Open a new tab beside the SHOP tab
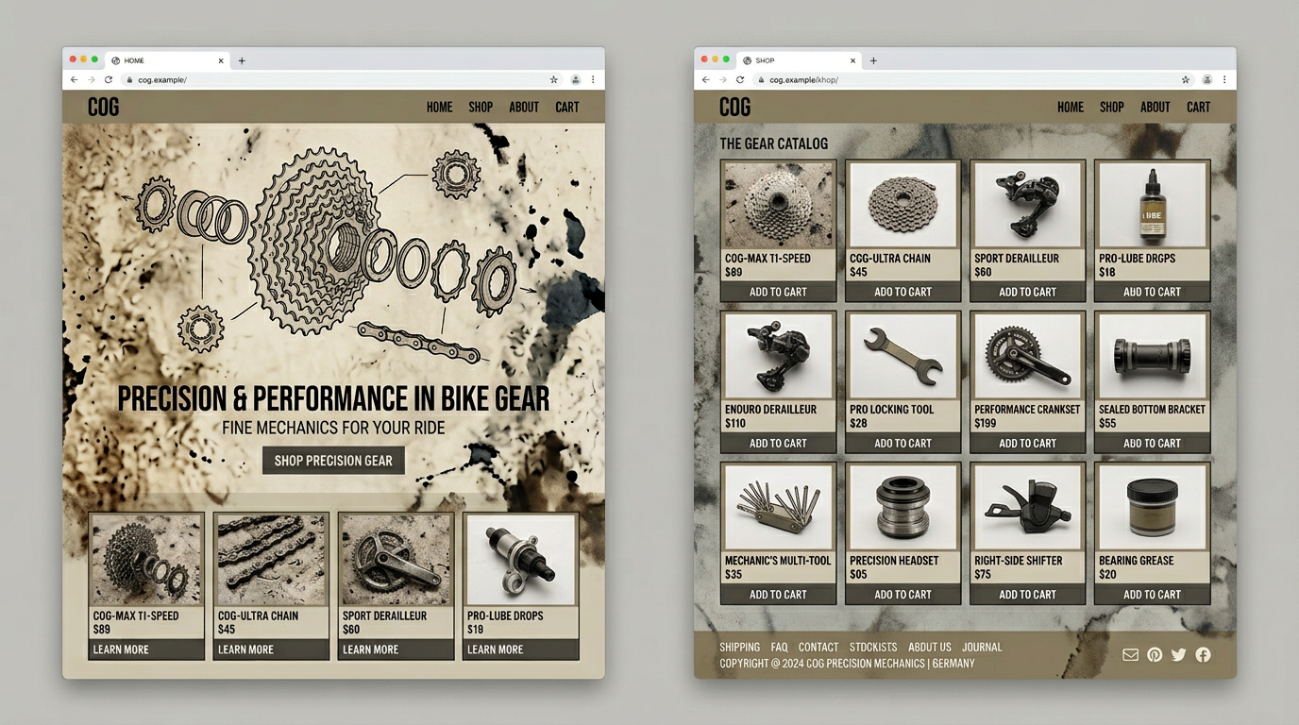The image size is (1299, 725). (x=873, y=60)
